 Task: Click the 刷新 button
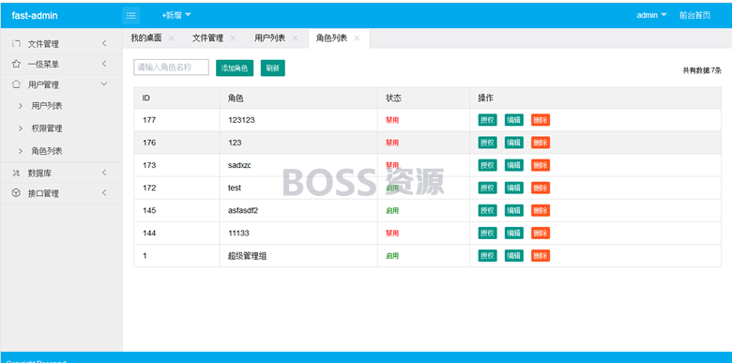[x=273, y=68]
